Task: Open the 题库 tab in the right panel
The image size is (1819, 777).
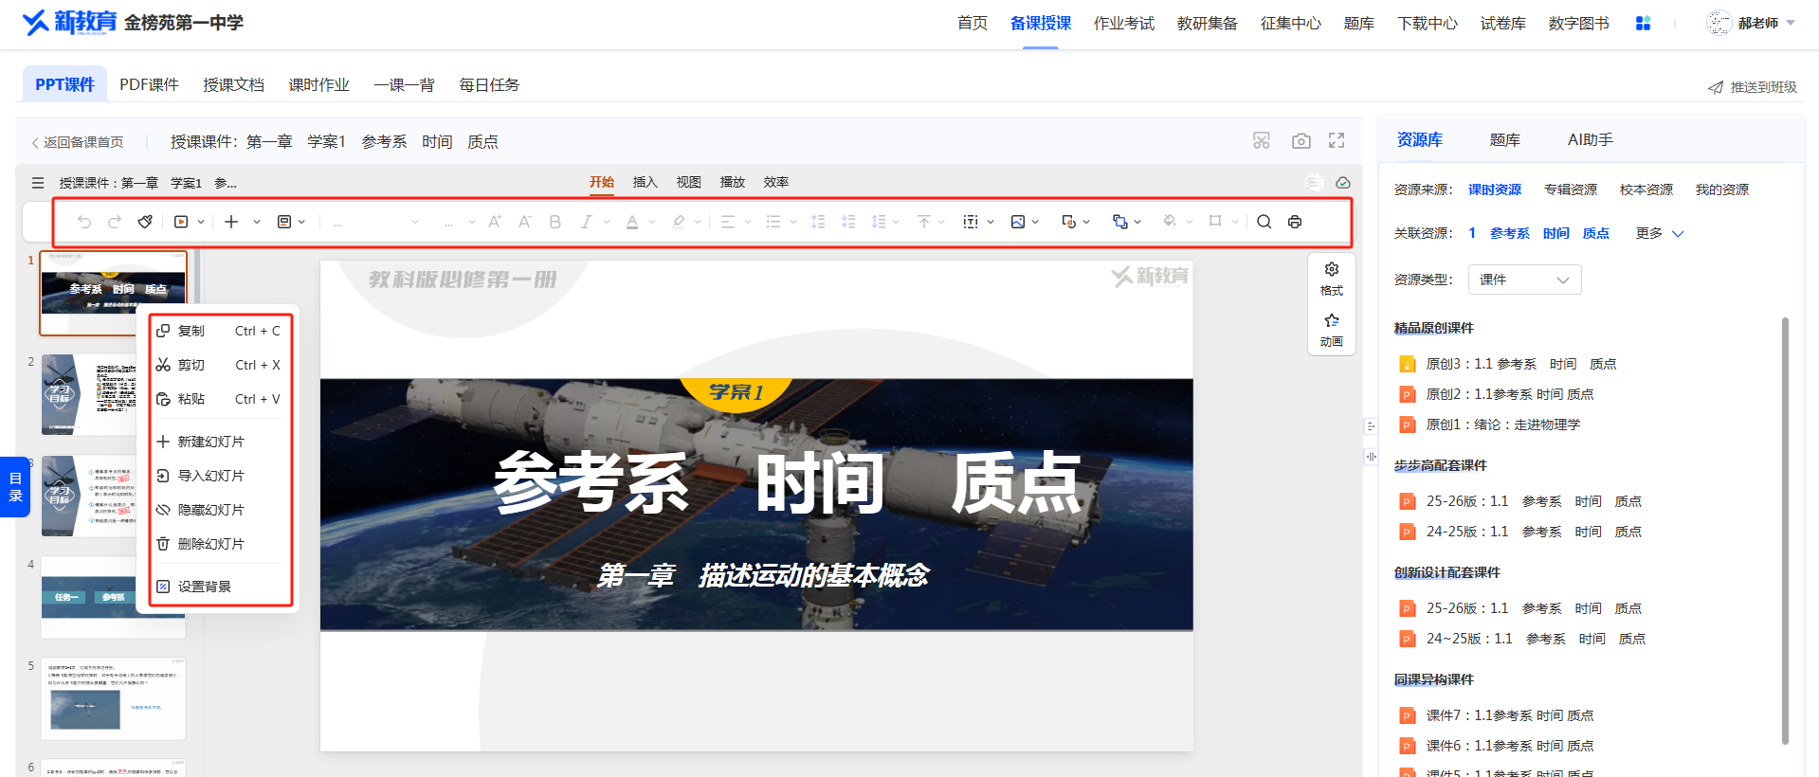Action: point(1504,139)
